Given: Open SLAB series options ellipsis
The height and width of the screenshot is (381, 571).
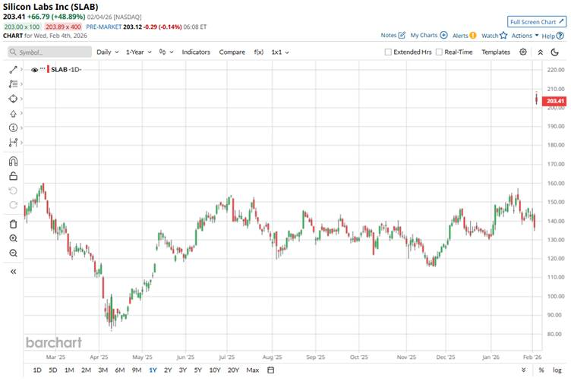Looking at the screenshot, I should pos(43,69).
